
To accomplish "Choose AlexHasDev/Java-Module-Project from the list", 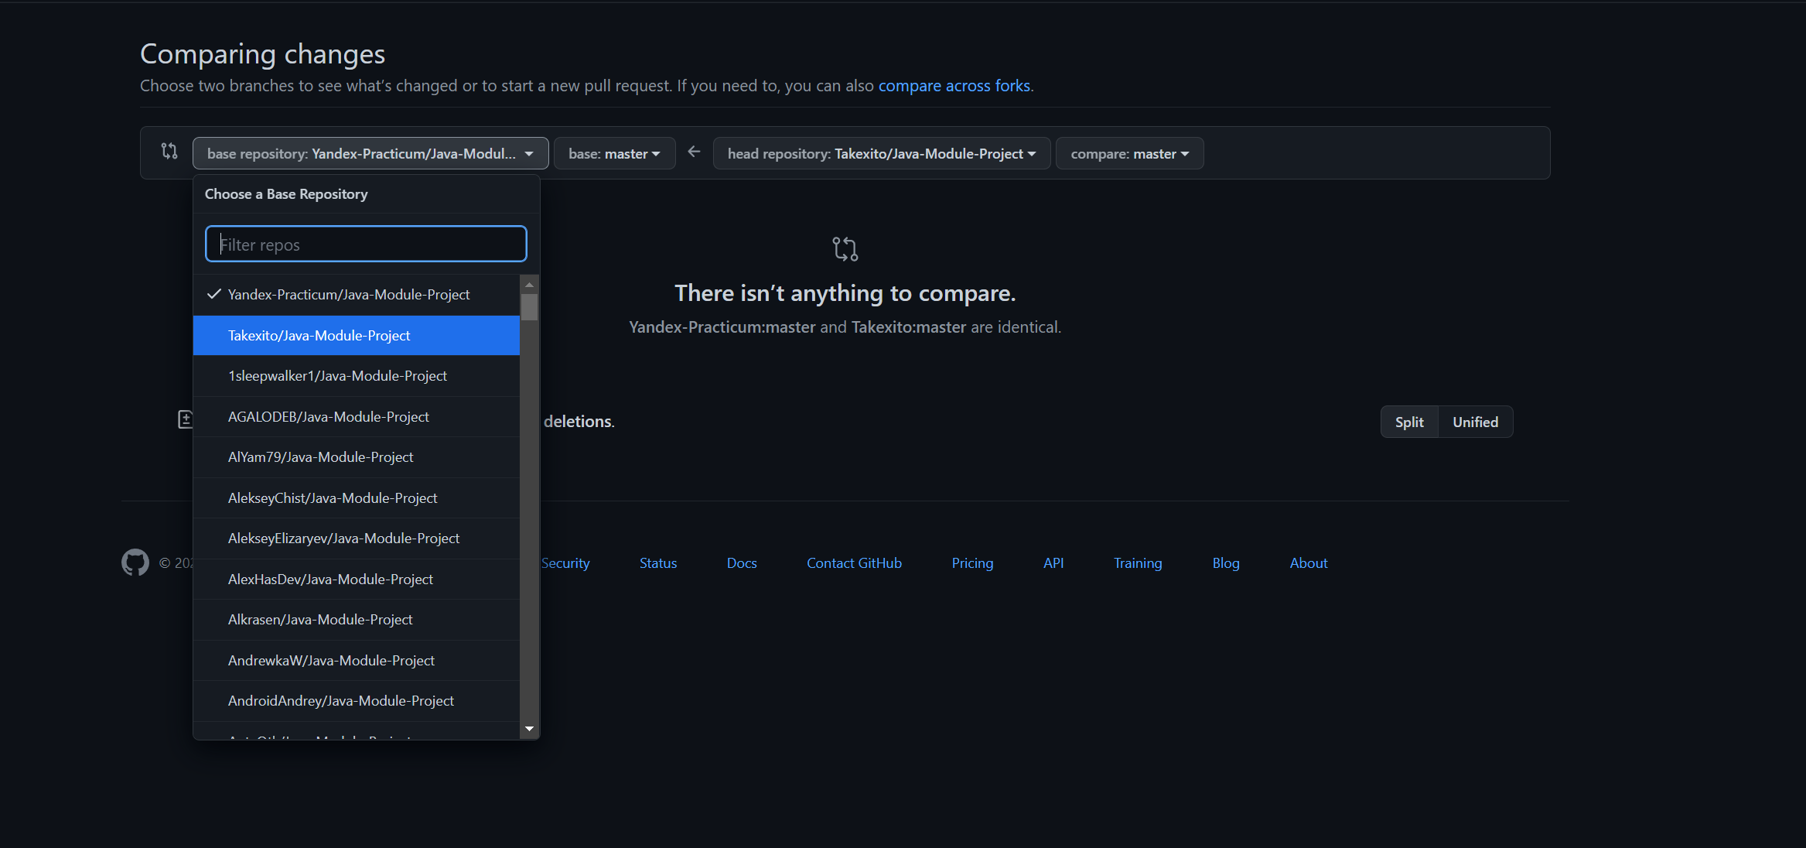I will [x=330, y=580].
